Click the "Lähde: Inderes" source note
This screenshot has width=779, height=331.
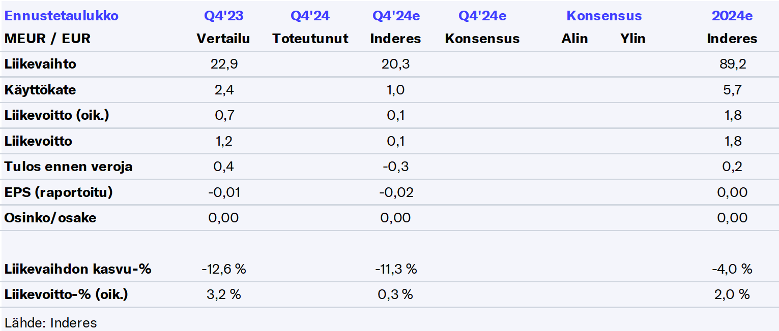50,322
